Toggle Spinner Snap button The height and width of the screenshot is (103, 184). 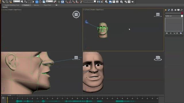(x=77, y=2)
